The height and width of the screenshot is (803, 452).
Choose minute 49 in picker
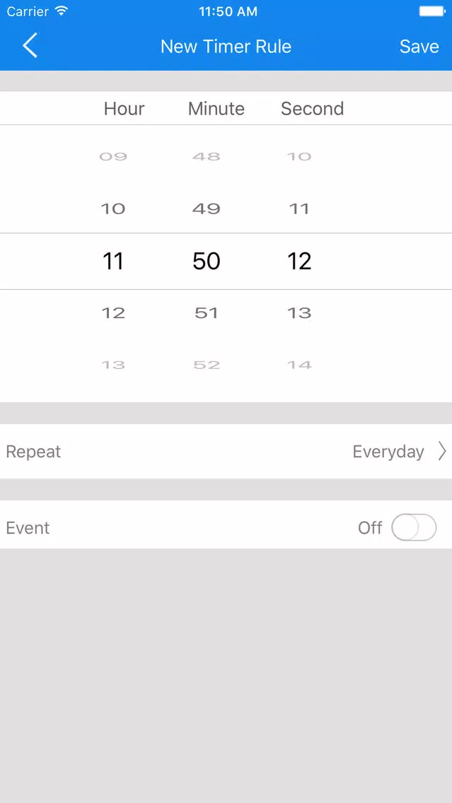click(207, 209)
